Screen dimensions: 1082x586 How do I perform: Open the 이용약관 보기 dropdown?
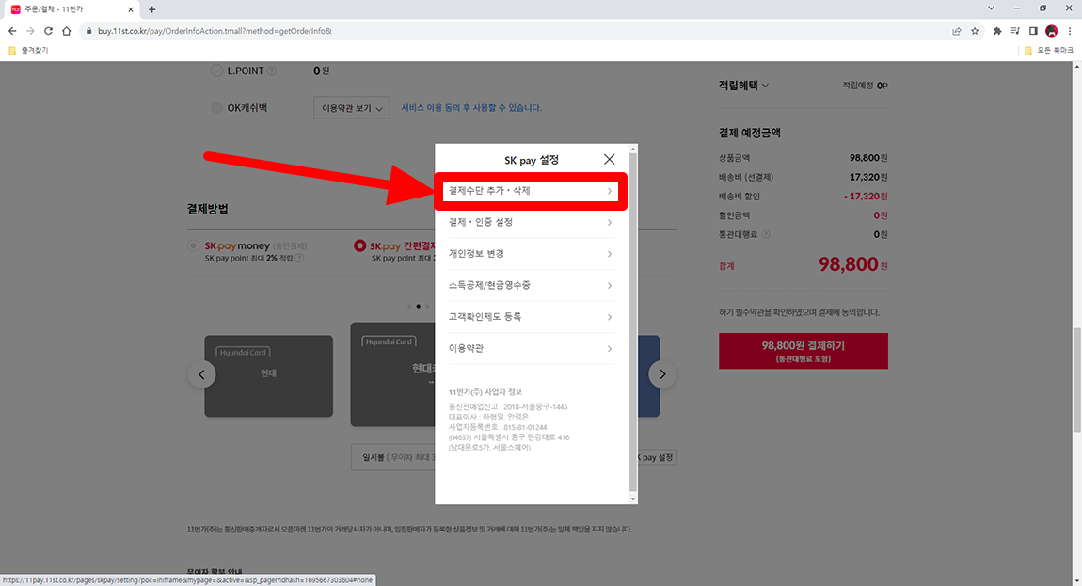click(x=351, y=107)
